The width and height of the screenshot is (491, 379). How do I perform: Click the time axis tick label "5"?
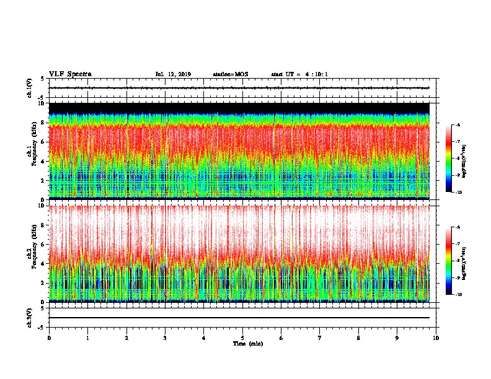coord(242,338)
